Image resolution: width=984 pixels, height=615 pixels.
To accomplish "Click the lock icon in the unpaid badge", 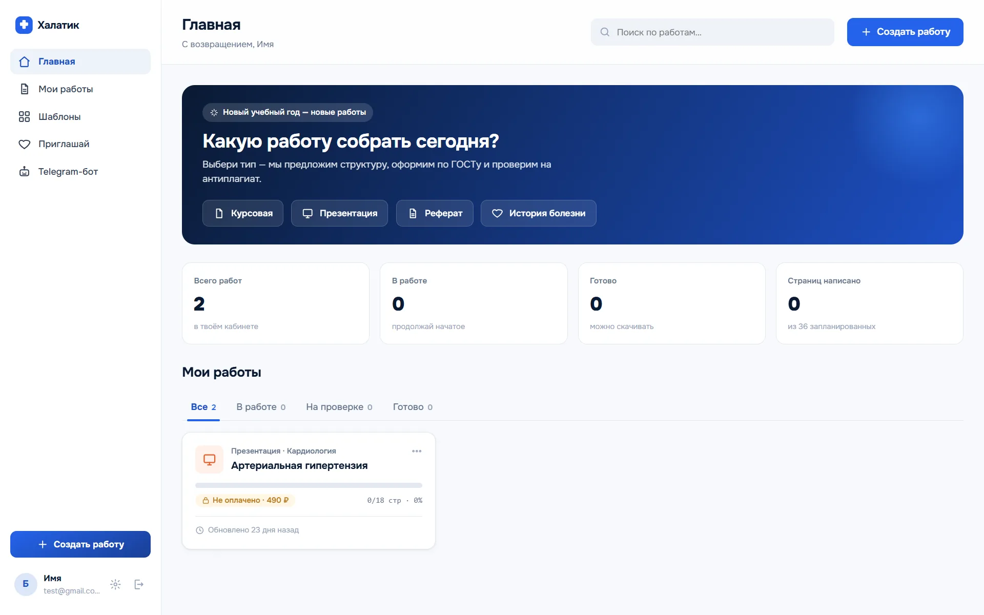I will tap(206, 501).
